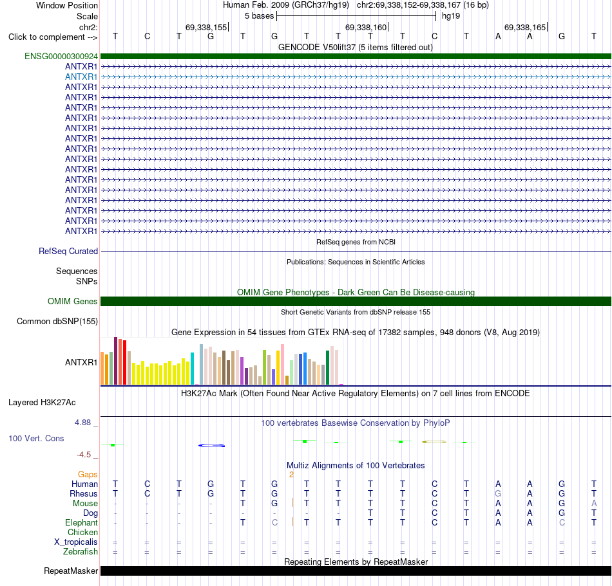612x586 pixels.
Task: Click the blue ellipse in the PhyloP track
Action: pos(211,445)
